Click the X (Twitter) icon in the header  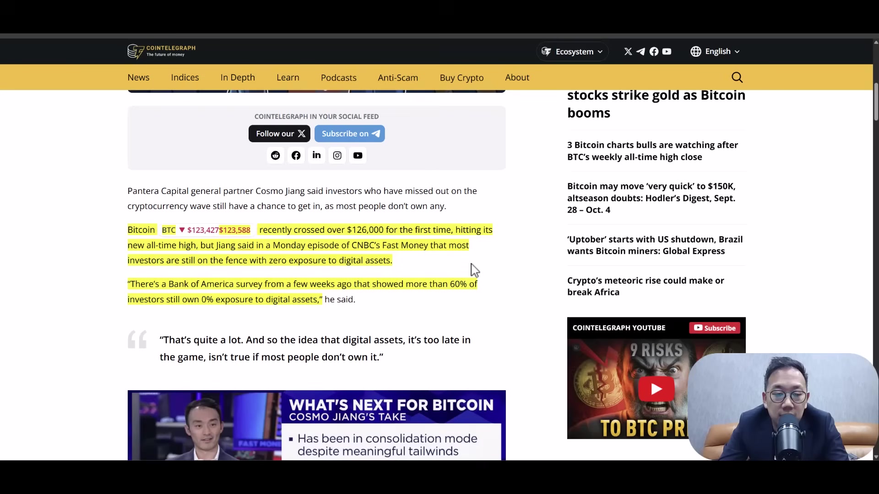(627, 51)
